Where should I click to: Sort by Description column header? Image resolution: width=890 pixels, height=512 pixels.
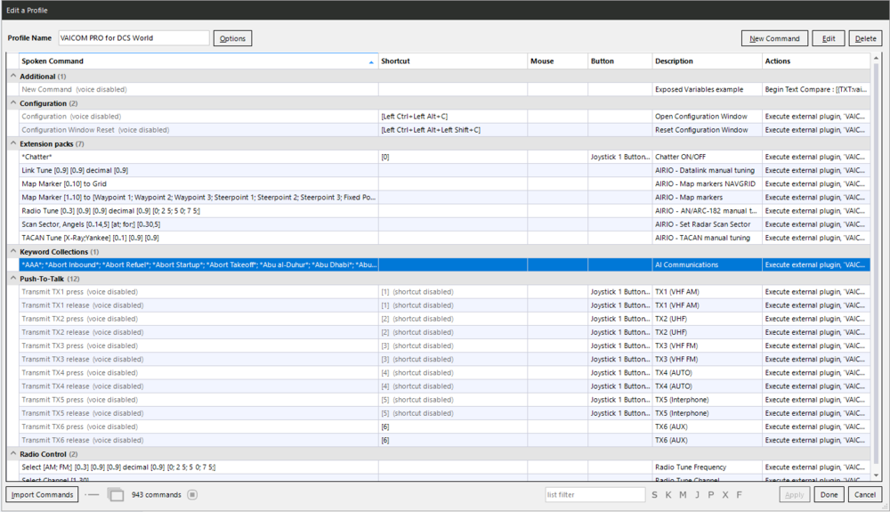pos(708,61)
